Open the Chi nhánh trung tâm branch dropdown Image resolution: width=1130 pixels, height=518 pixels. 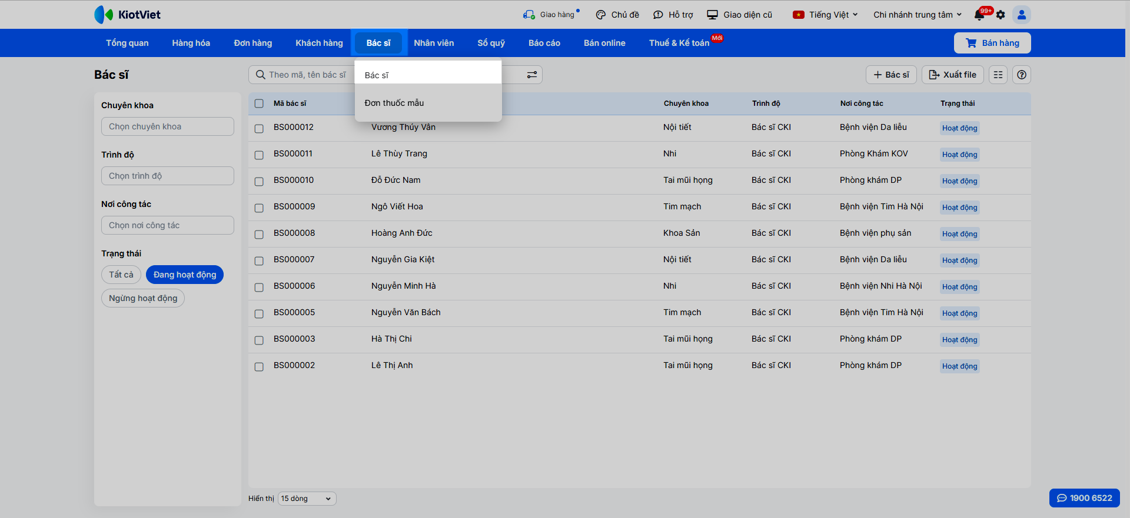(918, 15)
